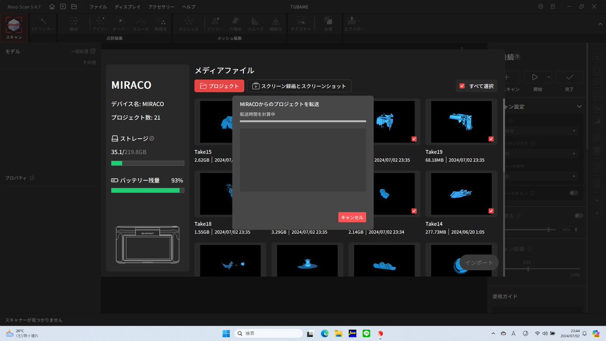Viewport: 606px width, 341px height.
Task: Switch to スクリーン録画とスクリーンショット tab
Action: pyautogui.click(x=299, y=86)
